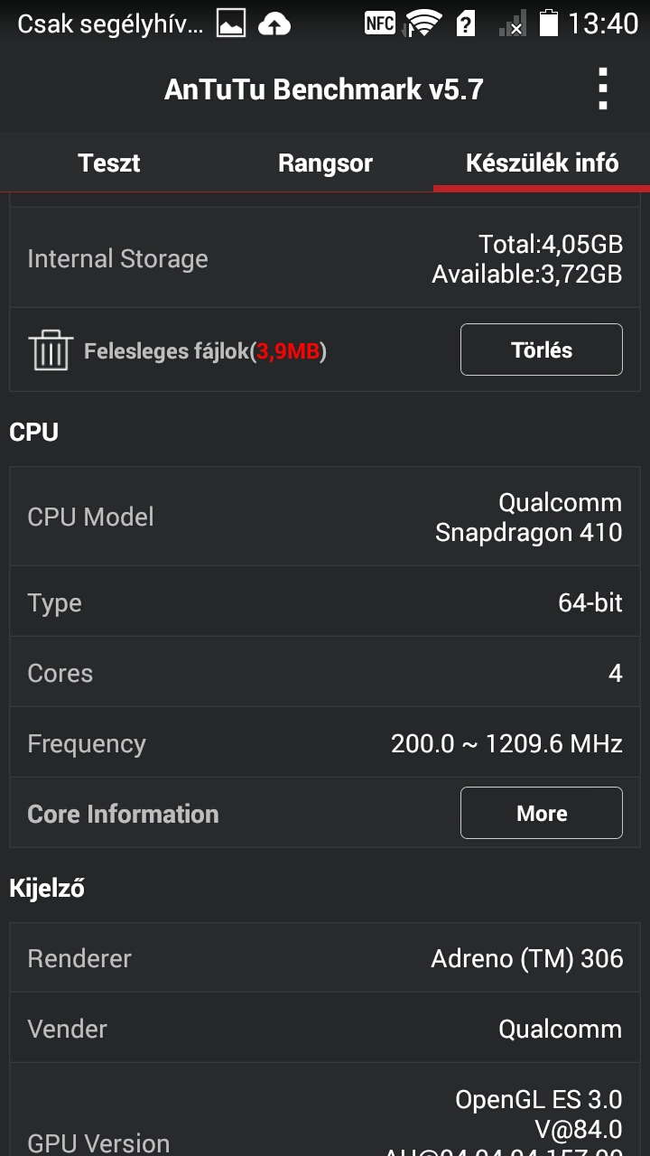The image size is (650, 1156).
Task: Tap the image notification icon
Action: pos(231,24)
